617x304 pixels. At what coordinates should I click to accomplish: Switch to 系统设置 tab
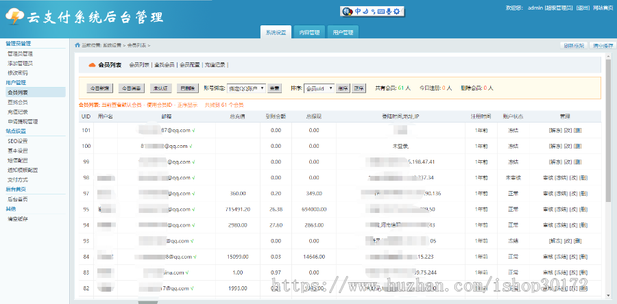(276, 33)
